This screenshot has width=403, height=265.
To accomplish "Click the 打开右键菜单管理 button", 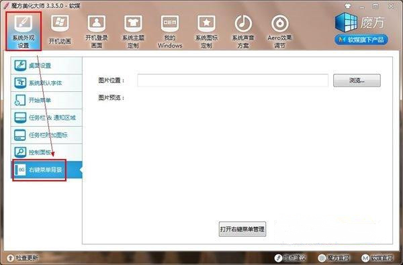I will tap(242, 229).
